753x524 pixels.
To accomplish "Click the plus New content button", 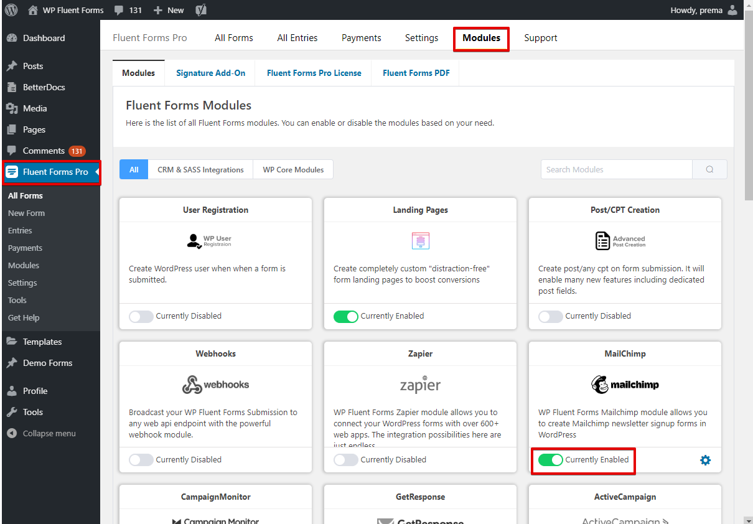I will click(169, 10).
